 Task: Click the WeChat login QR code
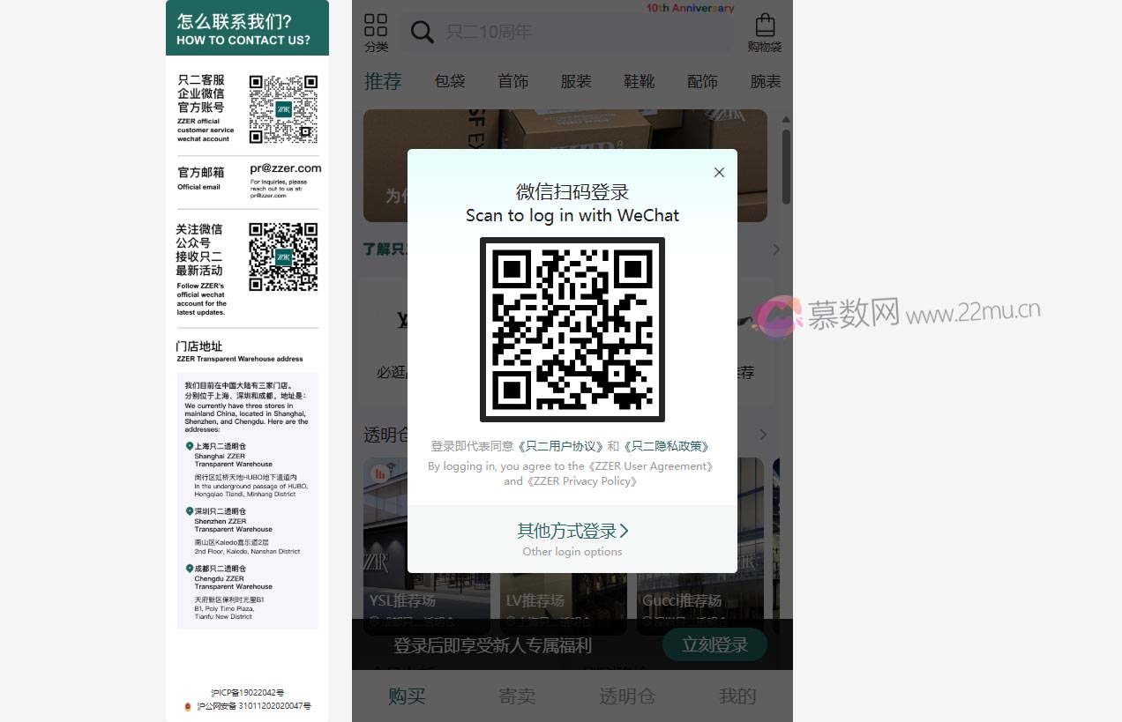(x=572, y=330)
